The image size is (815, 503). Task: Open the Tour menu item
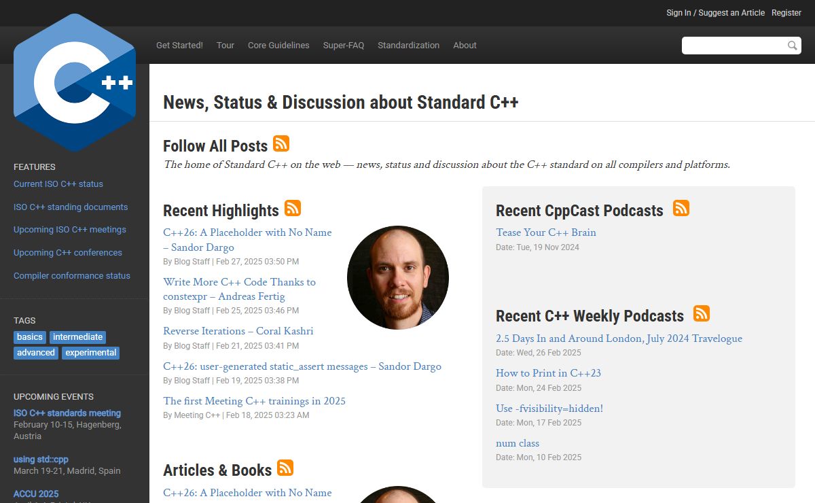click(x=225, y=46)
